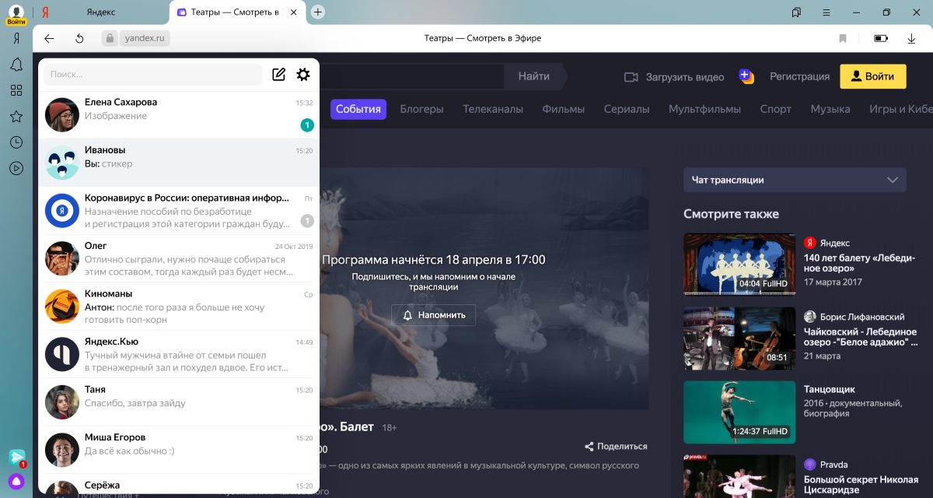This screenshot has width=933, height=498.
Task: Open notifications bell in sidebar
Action: tap(16, 65)
